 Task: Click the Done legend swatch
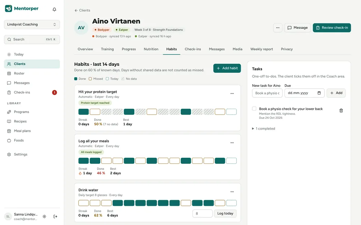[76, 79]
